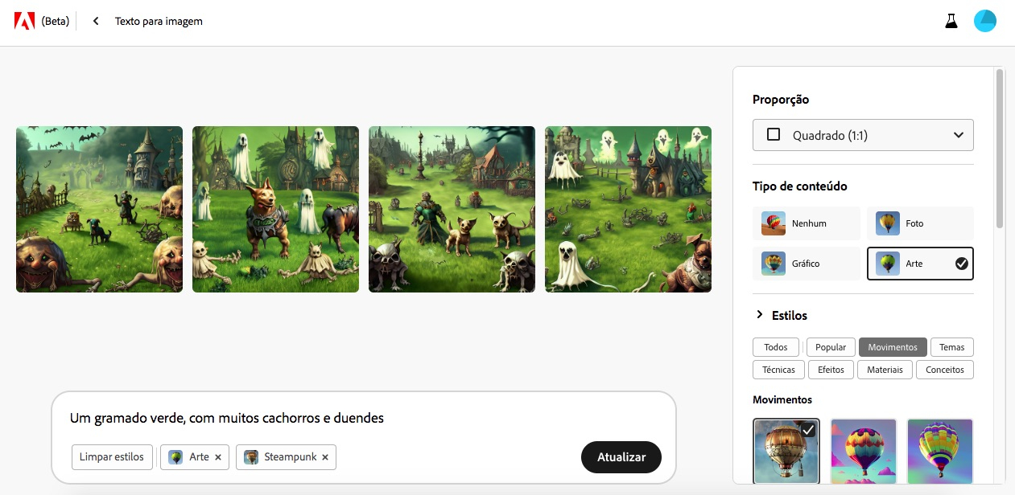
Task: Show Popular styles
Action: coord(831,347)
